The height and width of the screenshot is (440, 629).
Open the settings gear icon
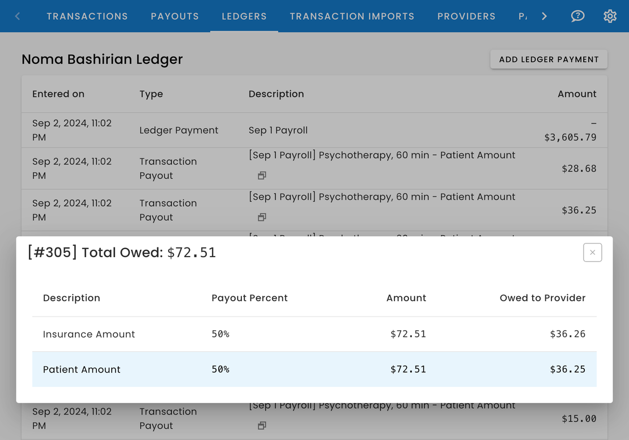(x=610, y=16)
